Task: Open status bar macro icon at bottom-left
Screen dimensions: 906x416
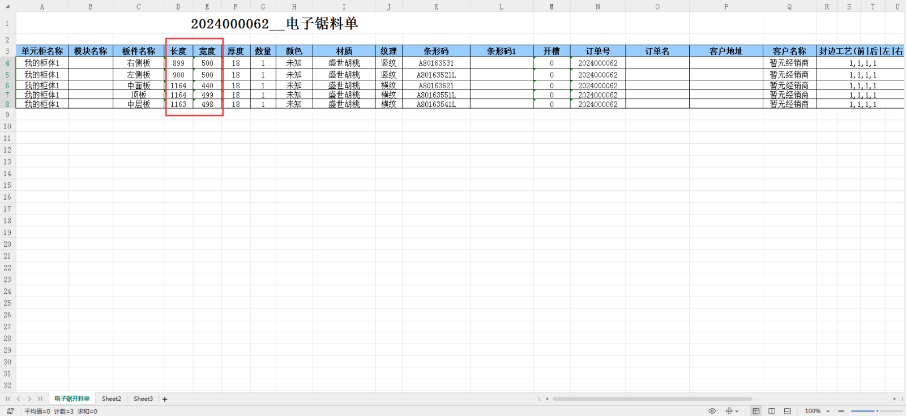Action: tap(10, 411)
